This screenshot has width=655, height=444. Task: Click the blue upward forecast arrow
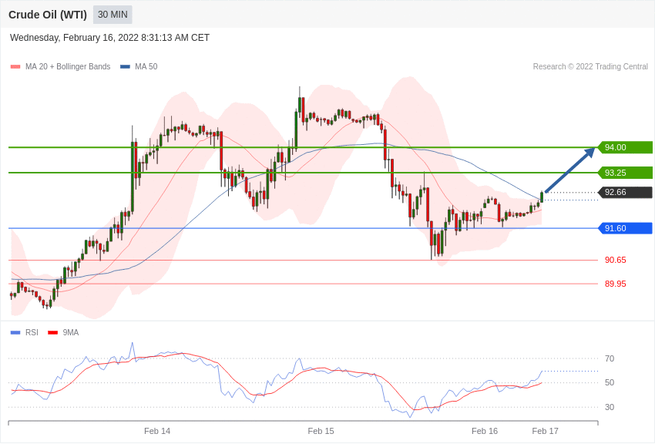[x=569, y=170]
